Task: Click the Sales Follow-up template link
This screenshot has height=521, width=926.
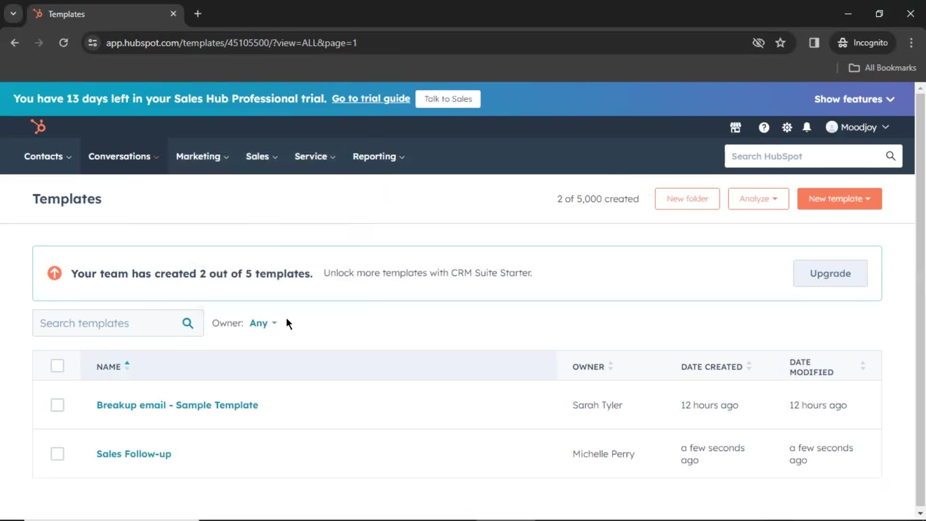Action: tap(134, 453)
